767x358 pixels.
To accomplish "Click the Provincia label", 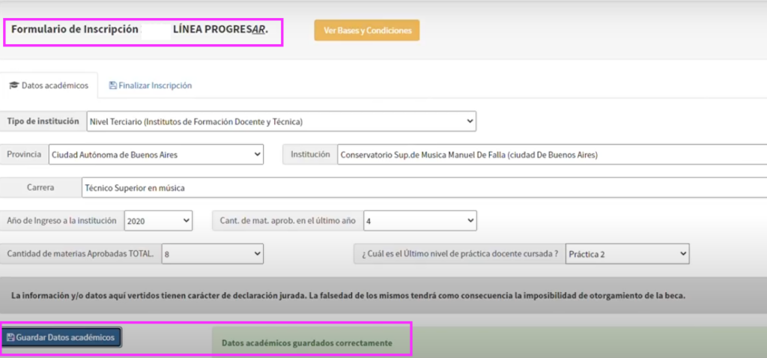I will click(x=24, y=154).
